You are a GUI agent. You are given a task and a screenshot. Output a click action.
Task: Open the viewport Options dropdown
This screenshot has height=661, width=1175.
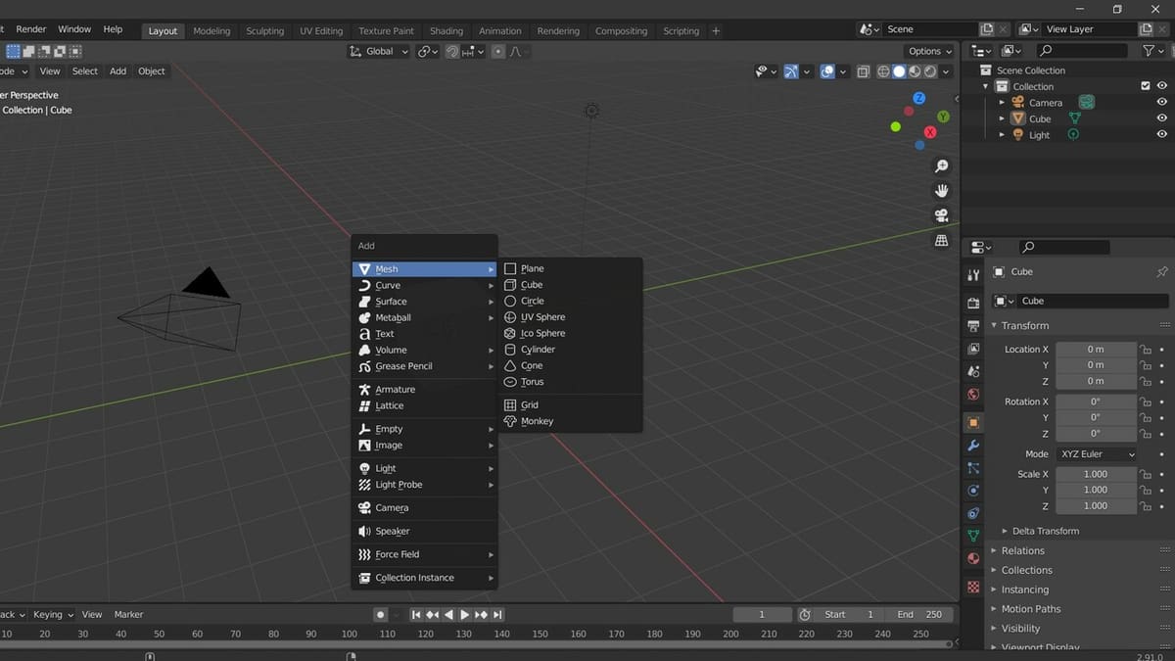(929, 51)
